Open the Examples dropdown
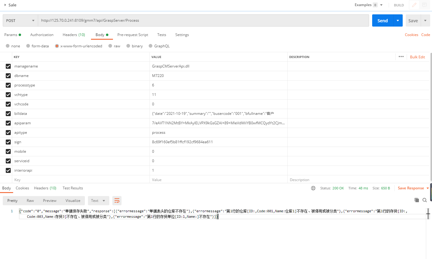The image size is (432, 259). coord(368,5)
